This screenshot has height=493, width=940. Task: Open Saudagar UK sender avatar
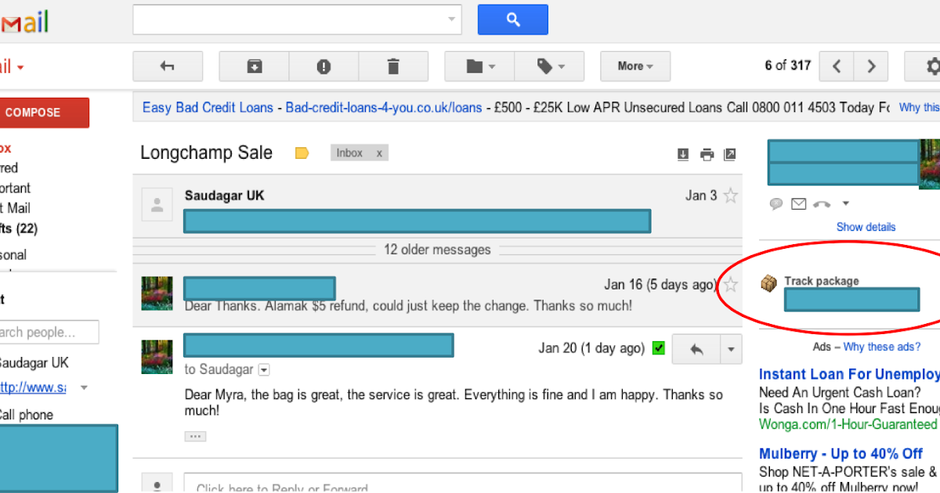coord(157,205)
